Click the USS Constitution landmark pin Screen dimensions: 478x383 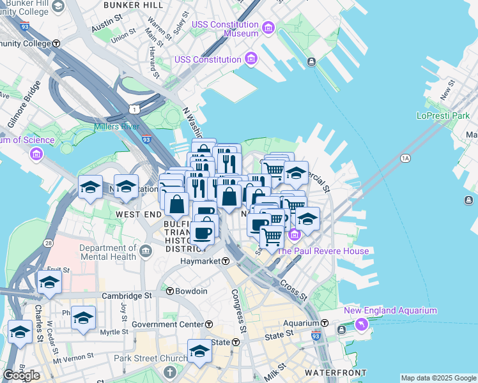click(x=251, y=59)
